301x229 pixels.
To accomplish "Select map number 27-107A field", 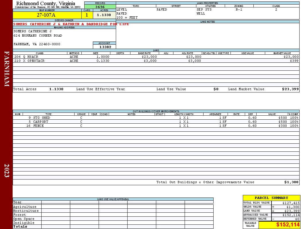I will coord(47,15).
